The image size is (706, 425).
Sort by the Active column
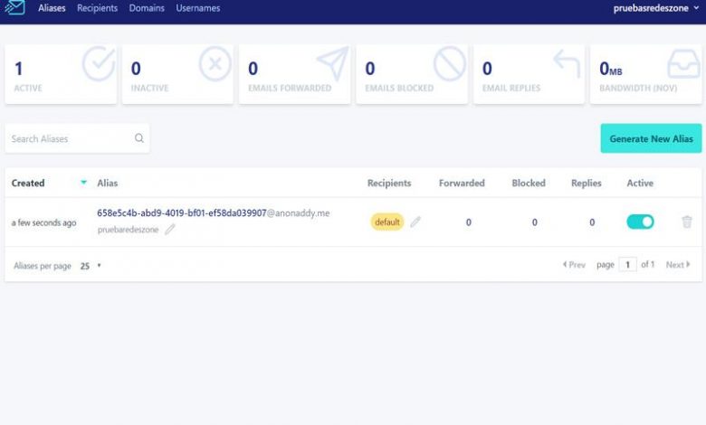pos(640,183)
